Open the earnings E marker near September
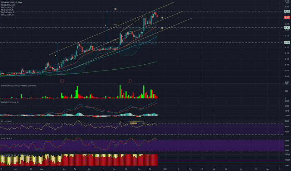This screenshot has width=291, height=171. 62,81
